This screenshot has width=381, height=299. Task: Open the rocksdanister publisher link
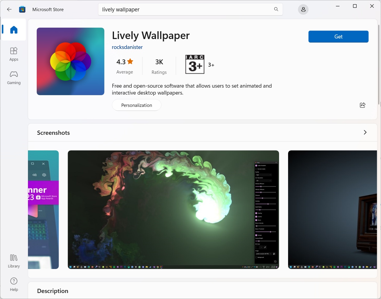[127, 47]
